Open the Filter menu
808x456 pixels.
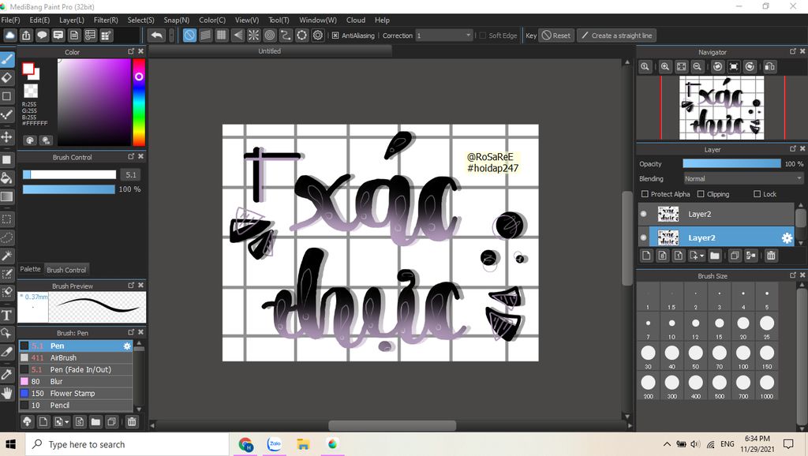click(106, 20)
